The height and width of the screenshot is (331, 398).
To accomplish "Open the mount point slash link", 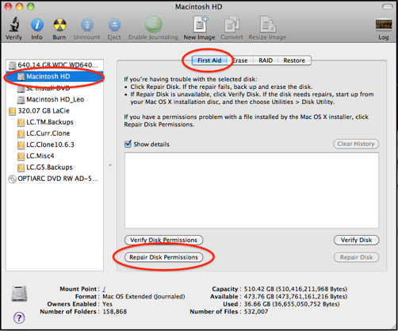I will point(104,289).
